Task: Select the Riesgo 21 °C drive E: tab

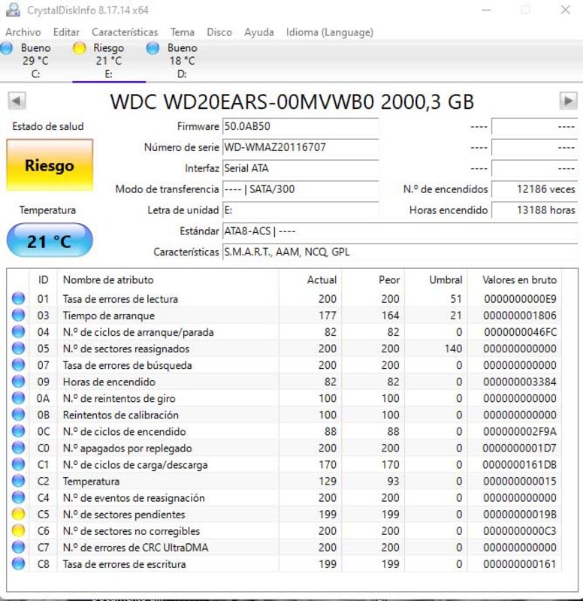Action: [109, 61]
